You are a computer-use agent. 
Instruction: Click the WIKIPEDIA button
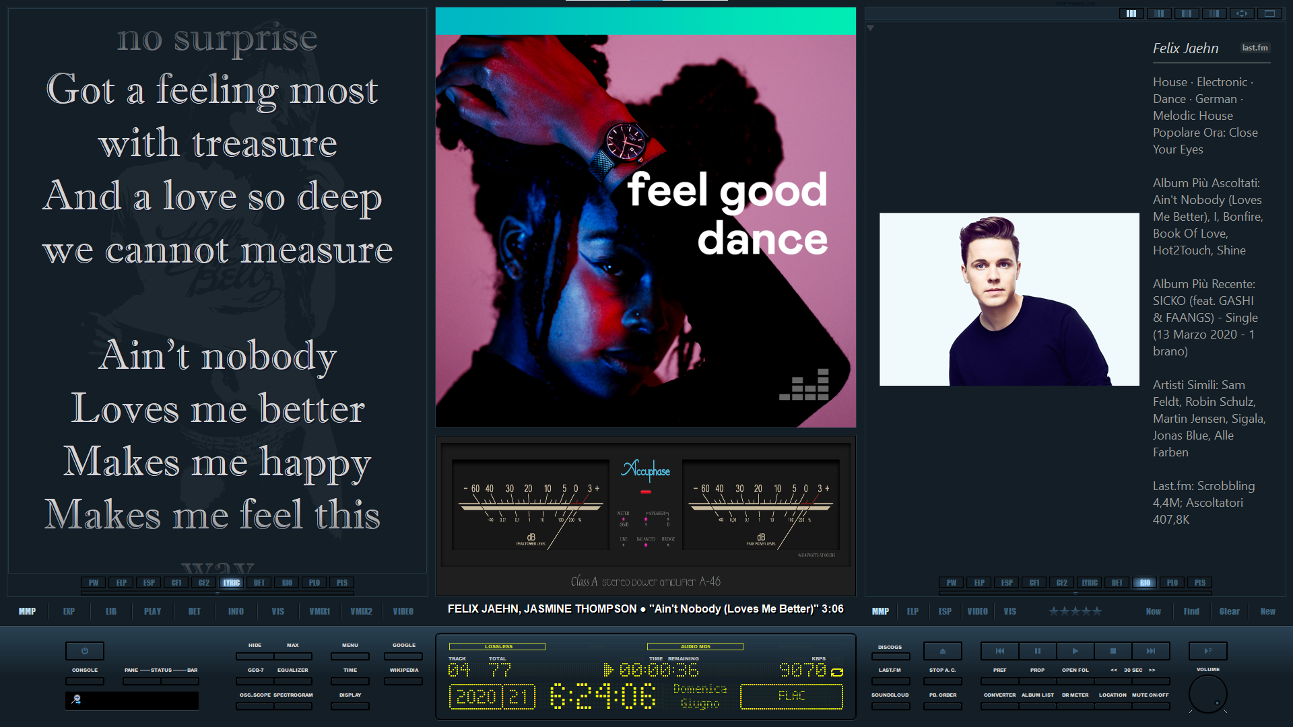403,681
